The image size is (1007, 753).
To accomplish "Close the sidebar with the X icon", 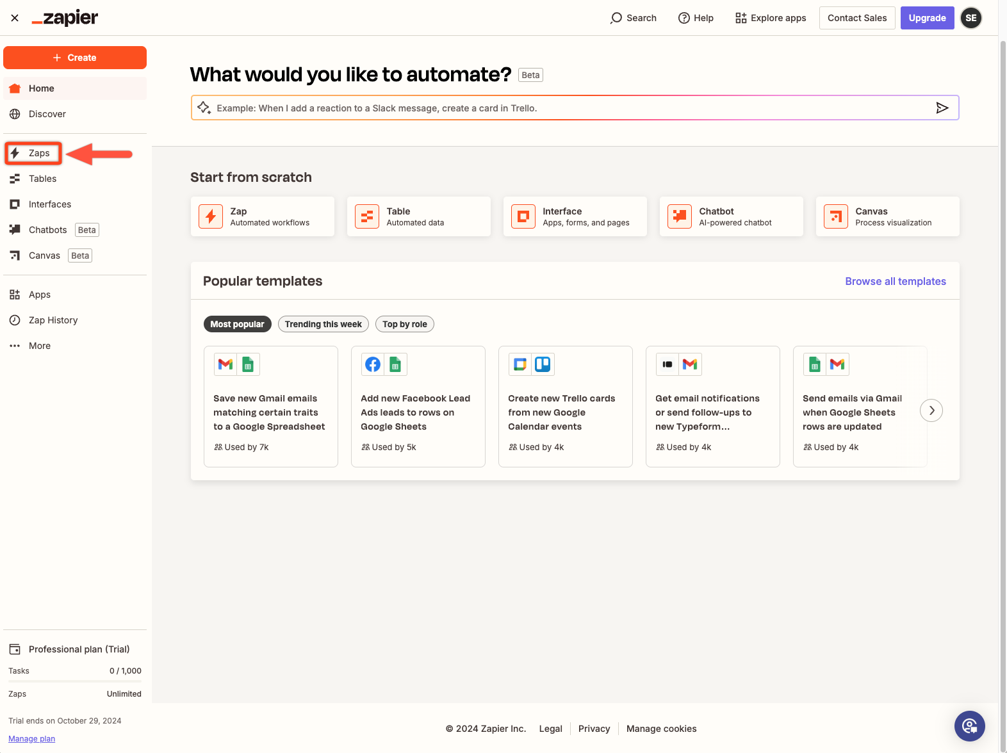I will [x=15, y=18].
